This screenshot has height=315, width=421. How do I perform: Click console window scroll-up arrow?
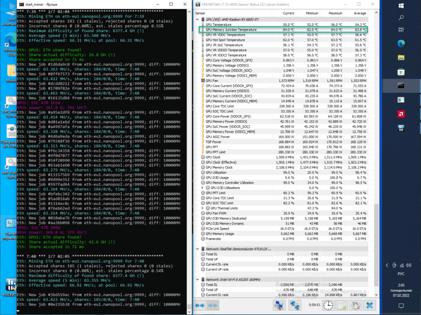pyautogui.click(x=189, y=12)
